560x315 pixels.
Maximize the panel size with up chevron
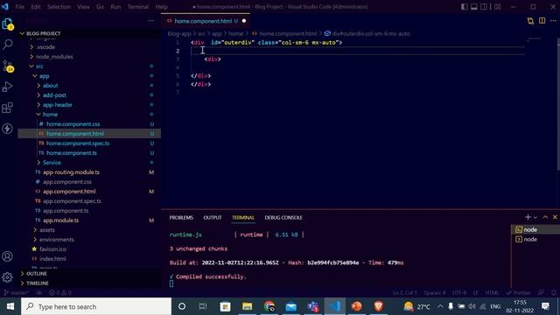pyautogui.click(x=545, y=217)
